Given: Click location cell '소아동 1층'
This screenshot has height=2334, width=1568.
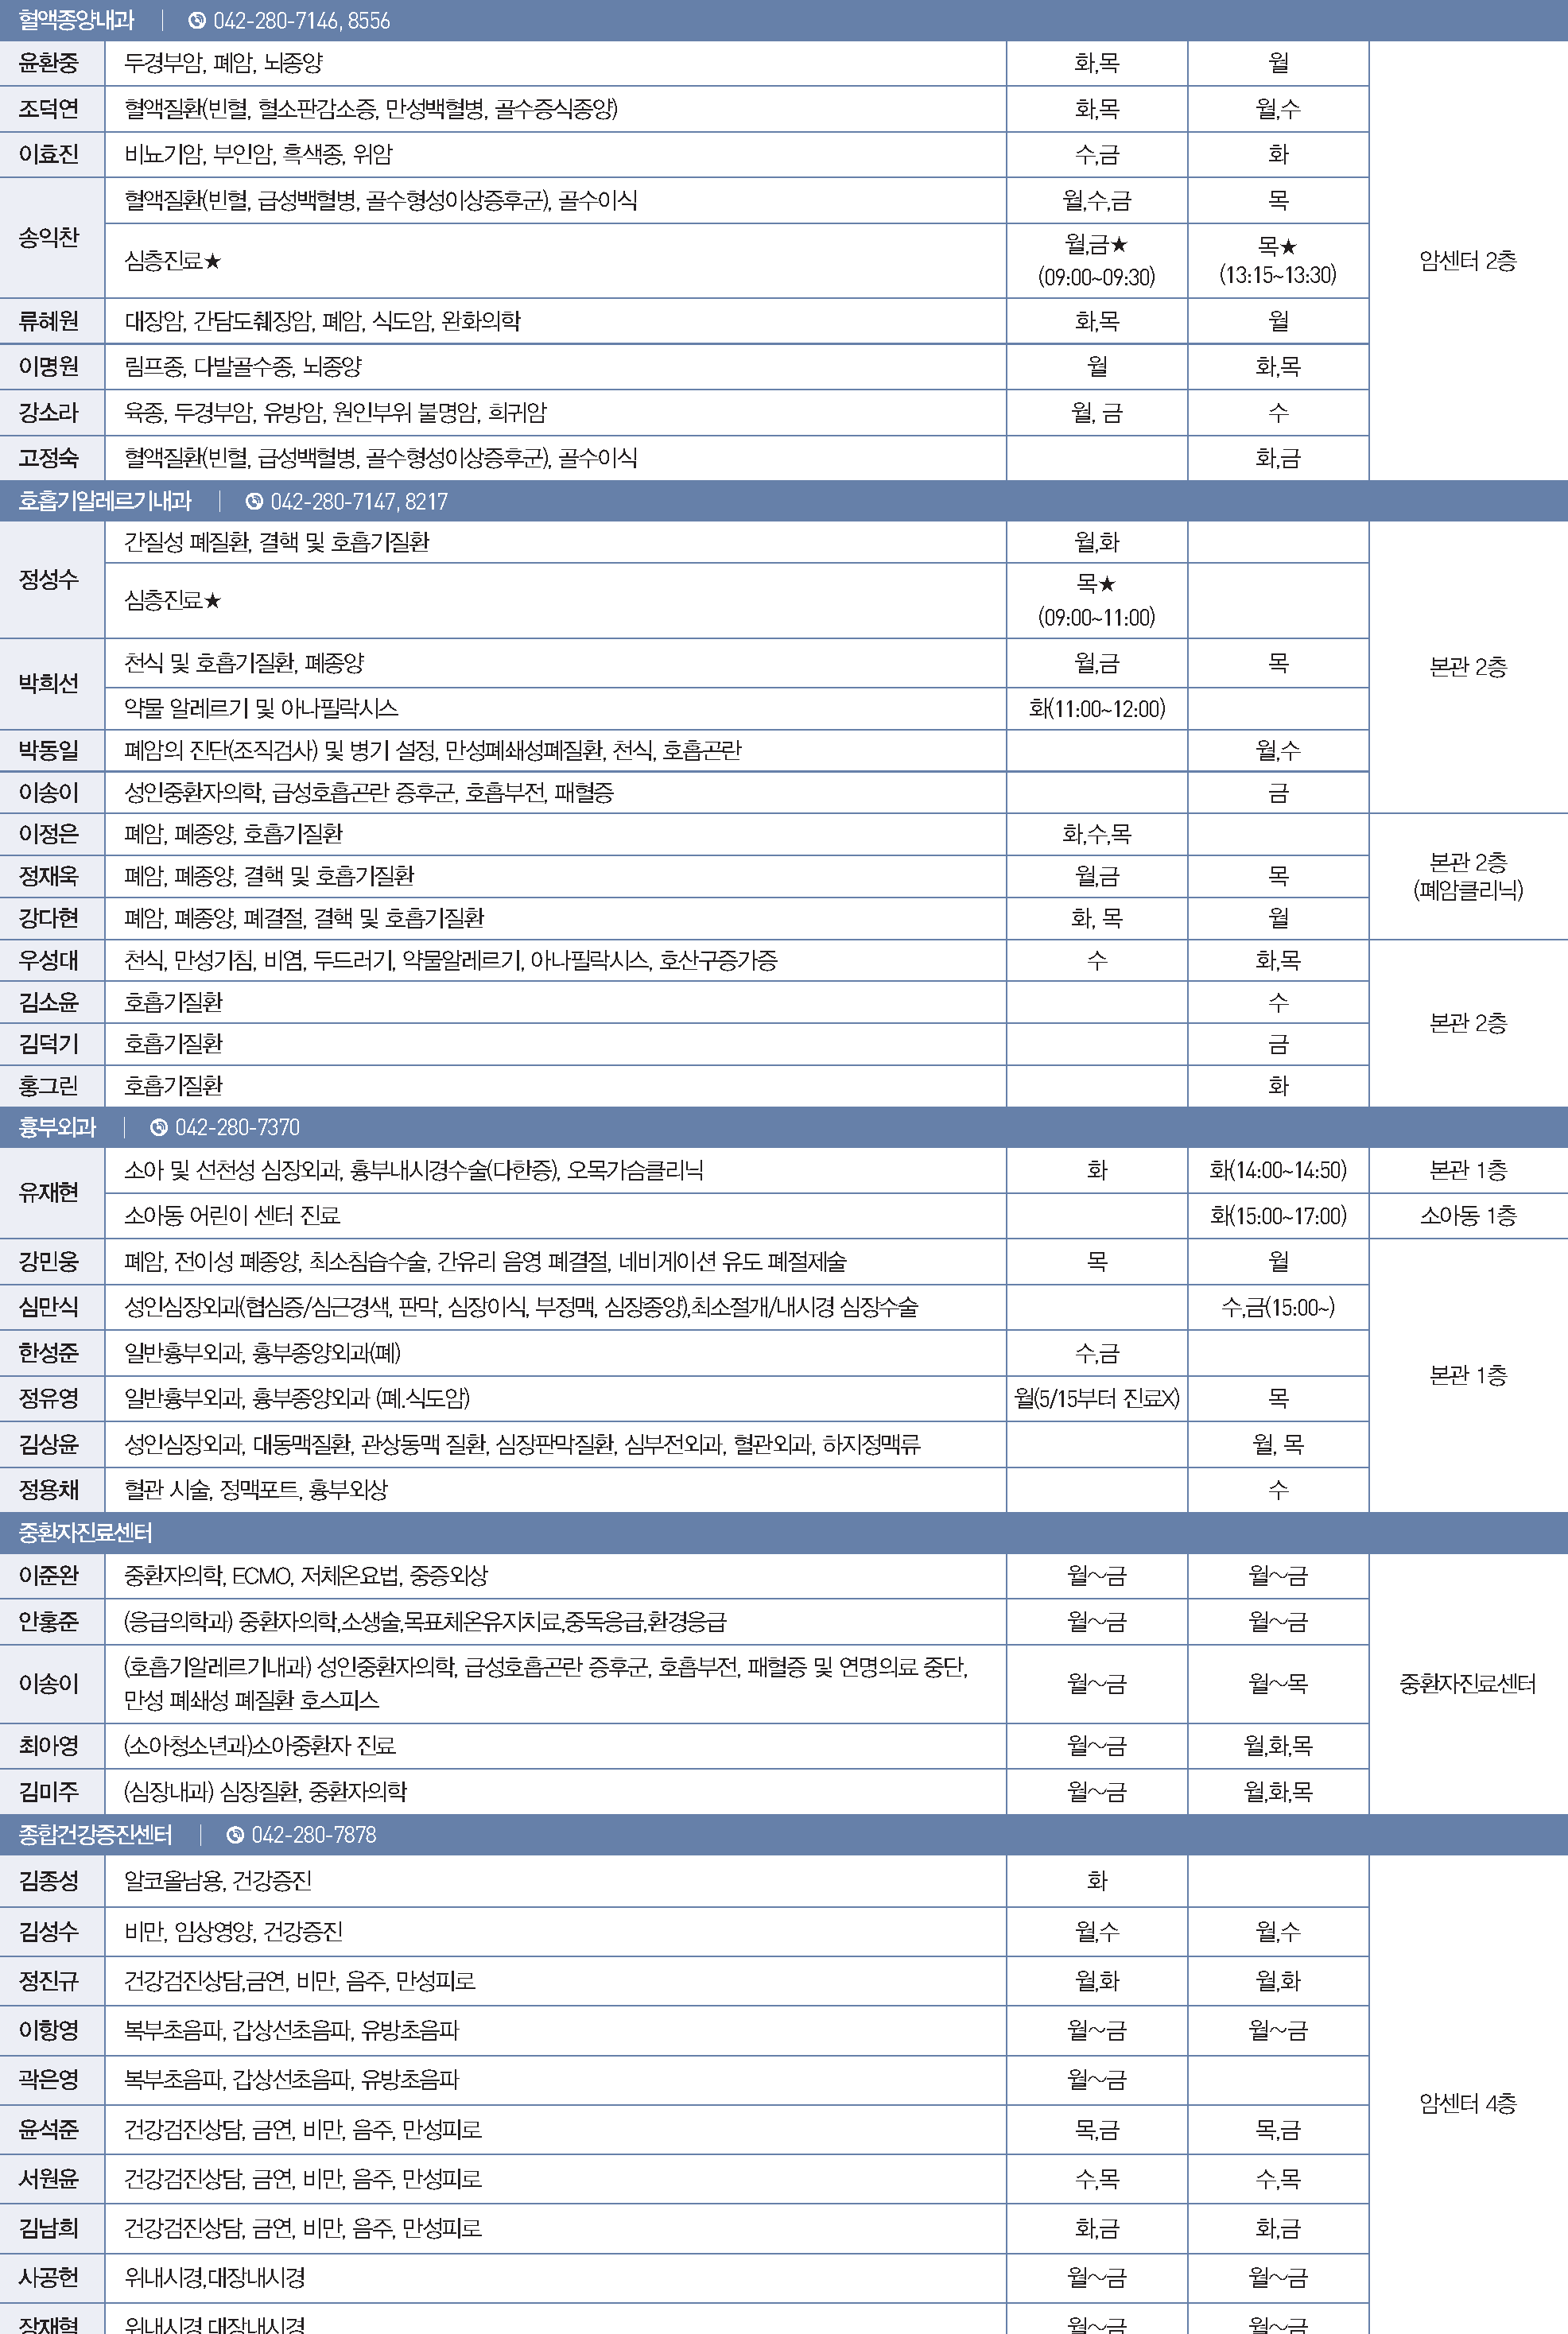Looking at the screenshot, I should pos(1468,1216).
